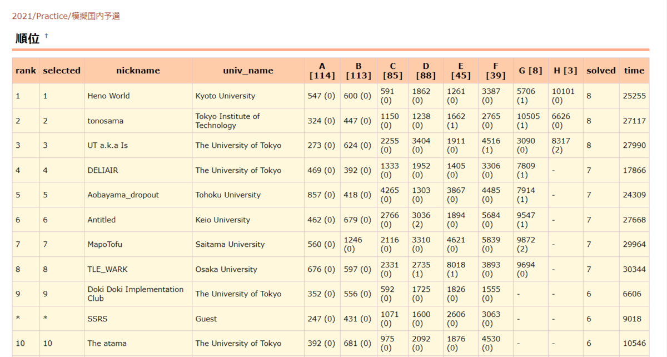
Task: Click TLE_WARK's E score 8018 (1)
Action: coord(461,269)
